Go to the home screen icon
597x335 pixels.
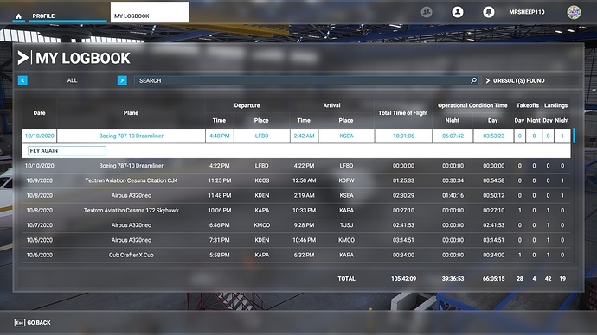pos(18,16)
